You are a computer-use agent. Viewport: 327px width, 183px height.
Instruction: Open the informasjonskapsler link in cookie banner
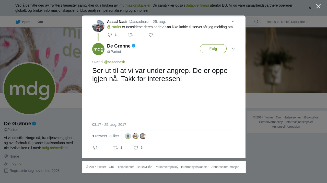(135, 5)
